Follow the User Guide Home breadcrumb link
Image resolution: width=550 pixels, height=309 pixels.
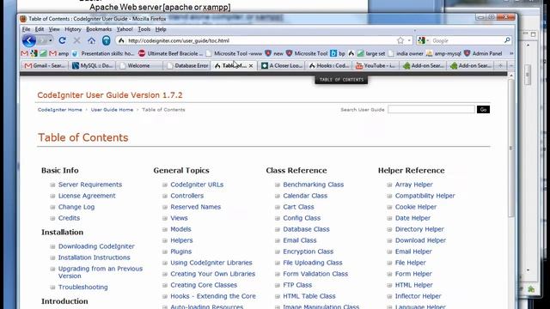[x=112, y=110]
